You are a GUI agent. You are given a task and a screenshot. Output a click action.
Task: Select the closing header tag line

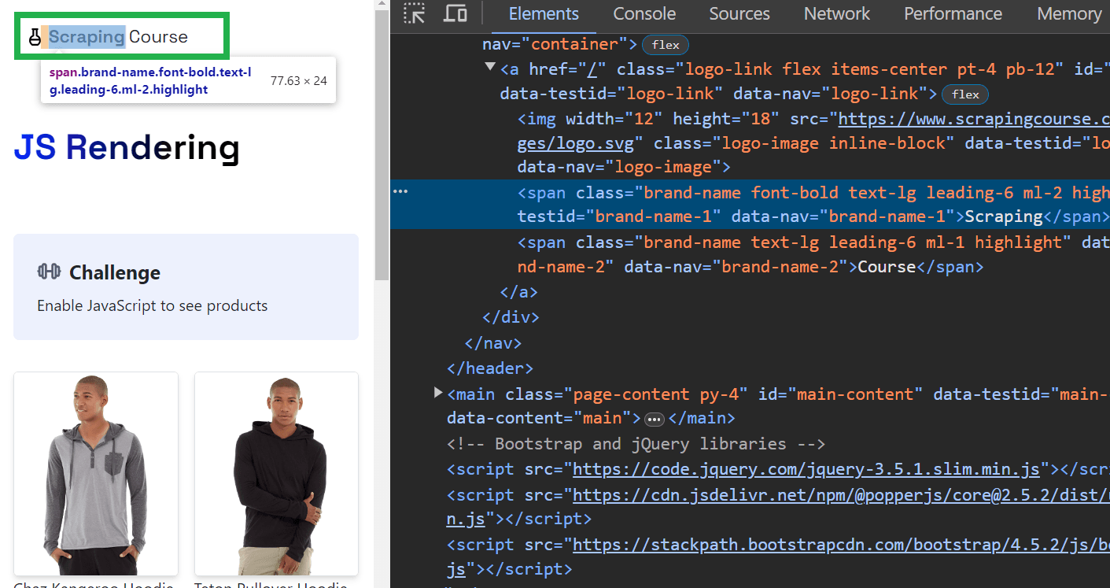(x=490, y=368)
